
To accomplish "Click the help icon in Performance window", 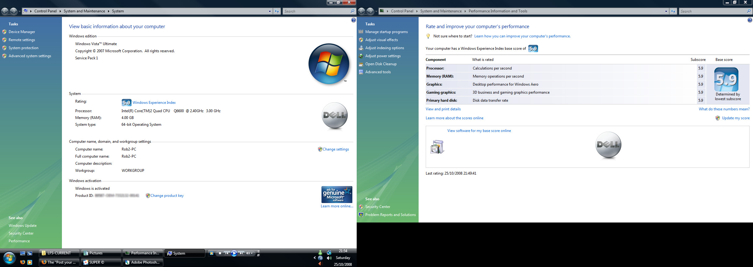I will pos(750,20).
